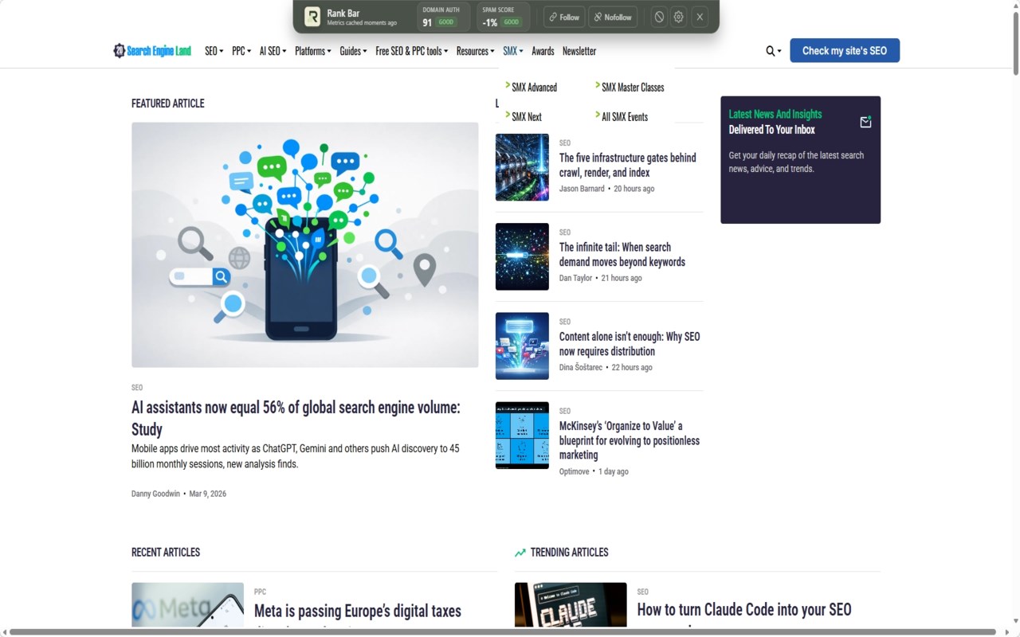Open the featured article phone illustration
1020x637 pixels.
305,244
